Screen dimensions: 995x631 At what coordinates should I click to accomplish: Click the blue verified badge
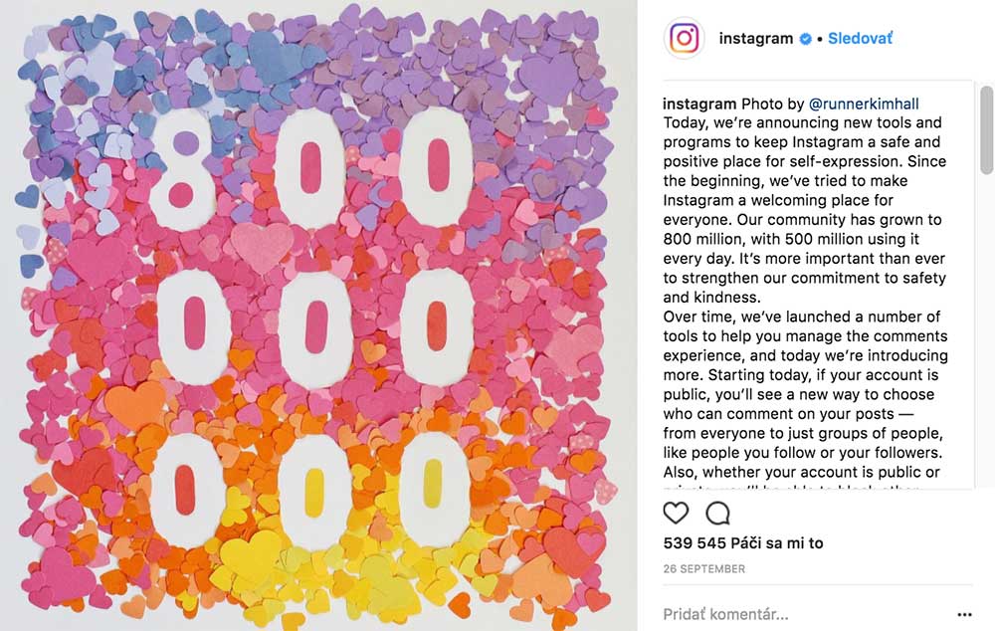tap(805, 39)
